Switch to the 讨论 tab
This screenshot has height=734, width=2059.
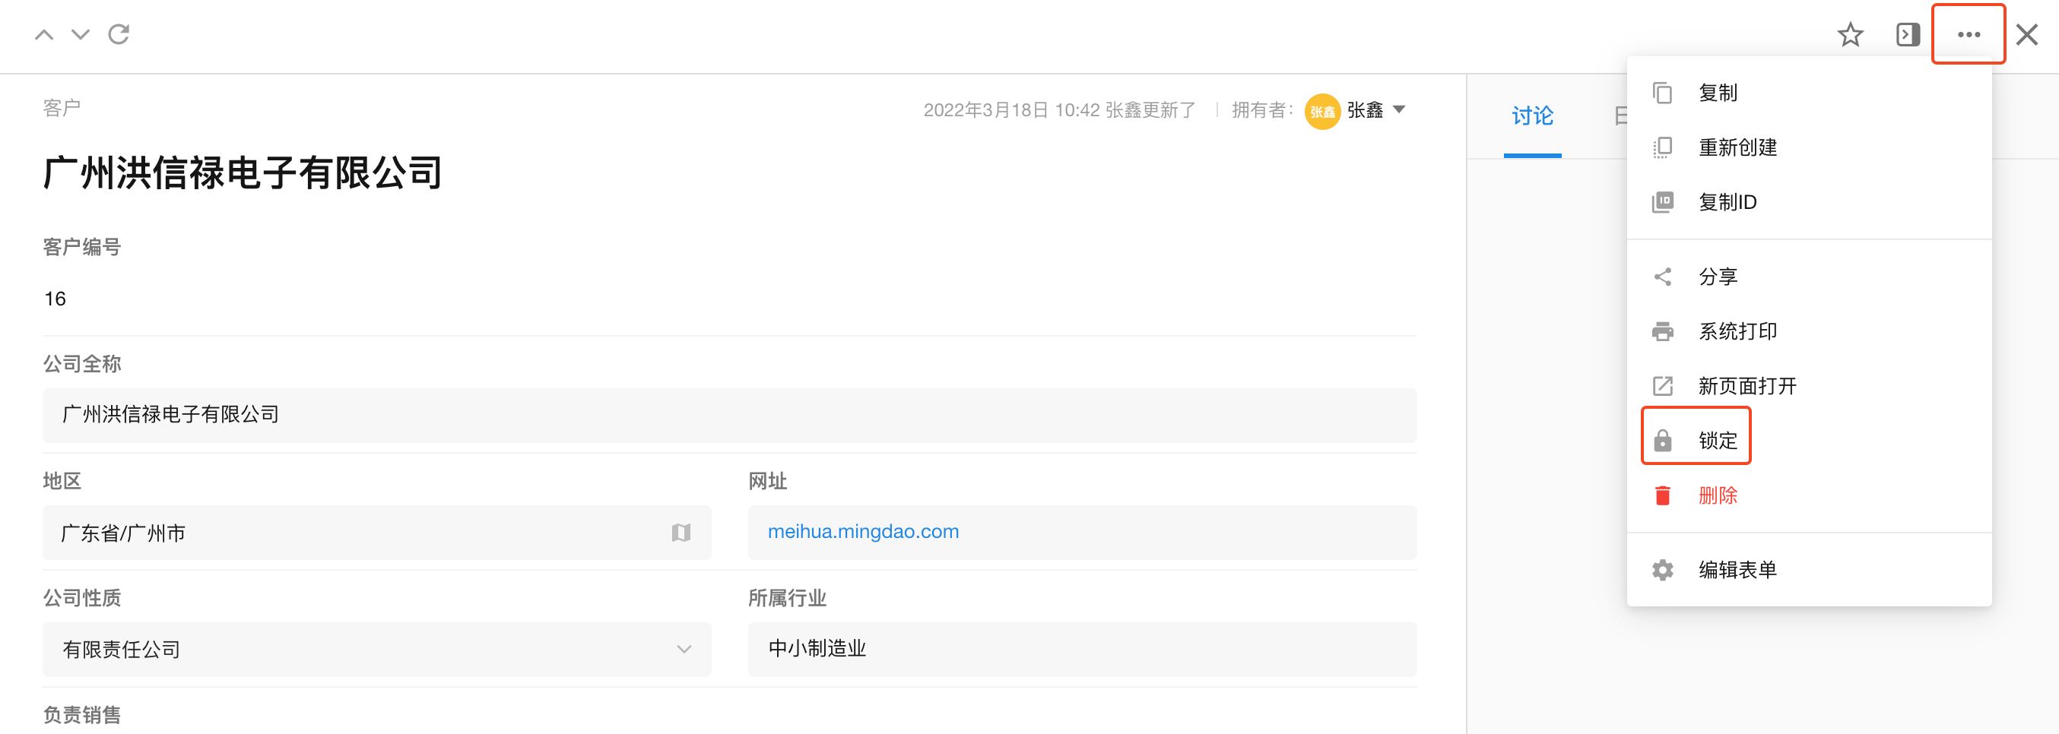click(x=1531, y=116)
